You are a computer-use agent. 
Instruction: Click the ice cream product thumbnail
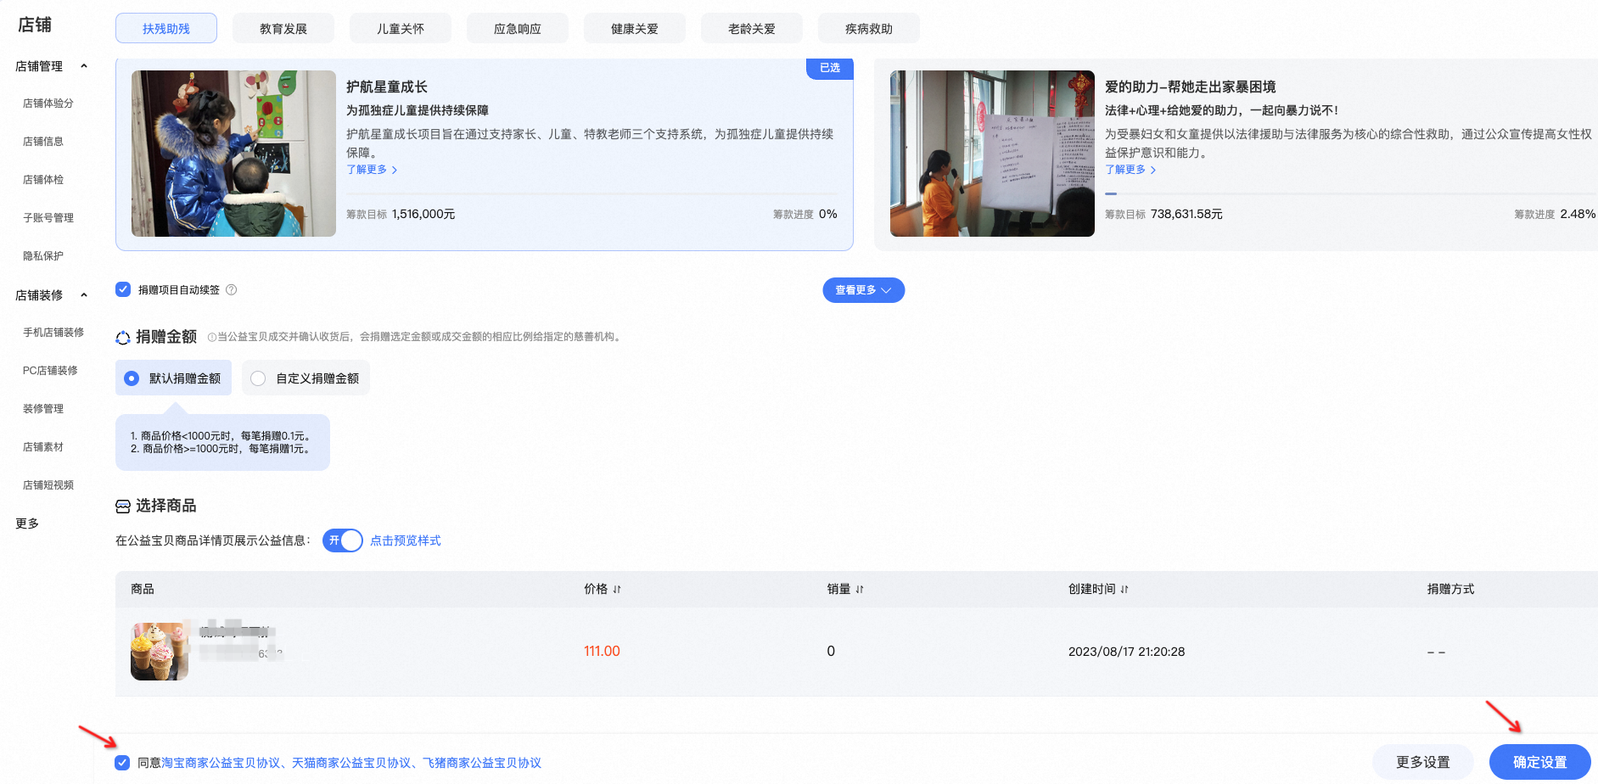tap(160, 652)
